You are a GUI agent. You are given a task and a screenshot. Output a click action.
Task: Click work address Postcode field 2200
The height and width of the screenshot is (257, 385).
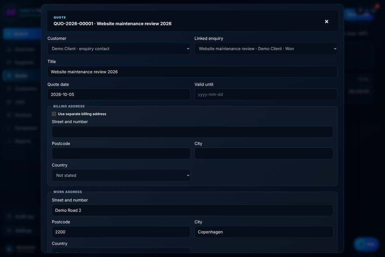click(121, 232)
